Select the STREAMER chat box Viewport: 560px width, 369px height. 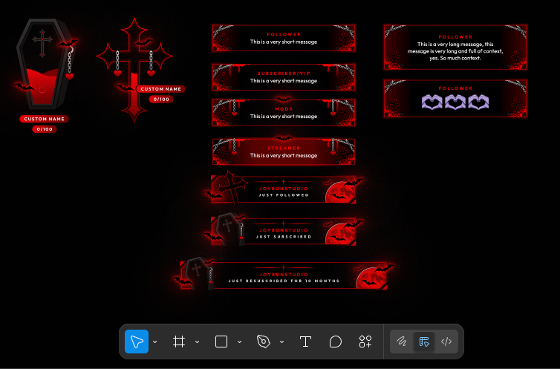coord(284,151)
